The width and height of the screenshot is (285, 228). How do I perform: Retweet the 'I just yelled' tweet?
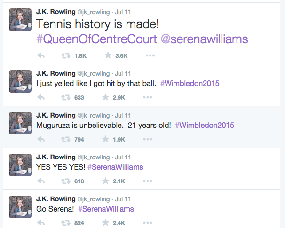click(66, 98)
